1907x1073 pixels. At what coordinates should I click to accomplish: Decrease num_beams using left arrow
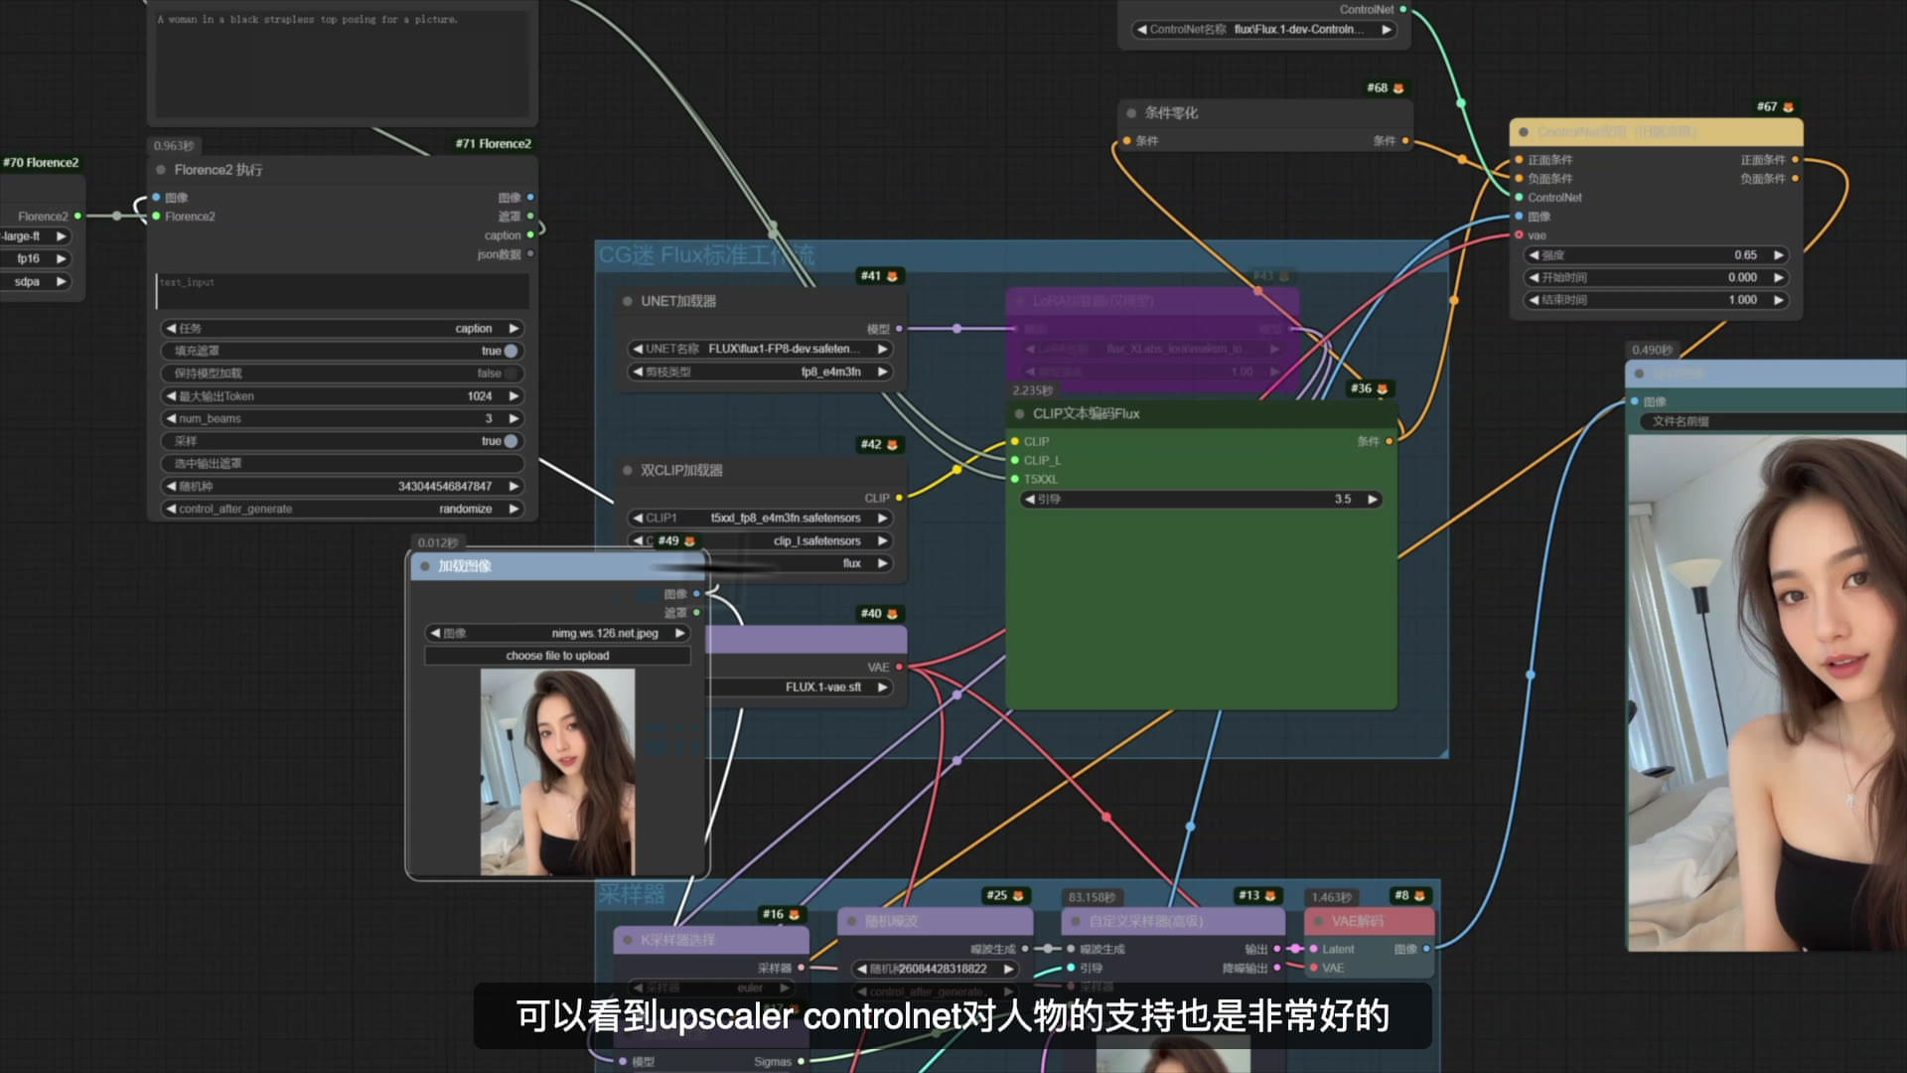(x=171, y=419)
